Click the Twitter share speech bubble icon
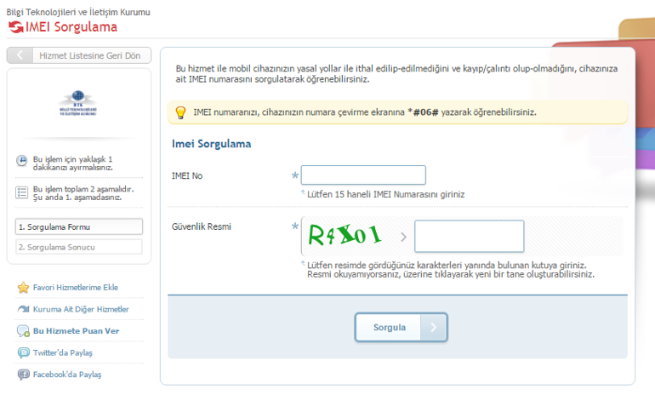Screen dimensions: 655x395 pos(23,352)
